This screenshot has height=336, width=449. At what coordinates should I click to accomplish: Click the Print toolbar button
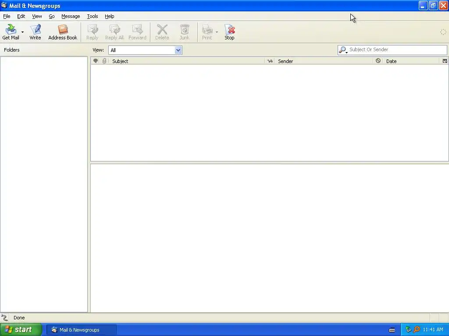click(x=207, y=31)
